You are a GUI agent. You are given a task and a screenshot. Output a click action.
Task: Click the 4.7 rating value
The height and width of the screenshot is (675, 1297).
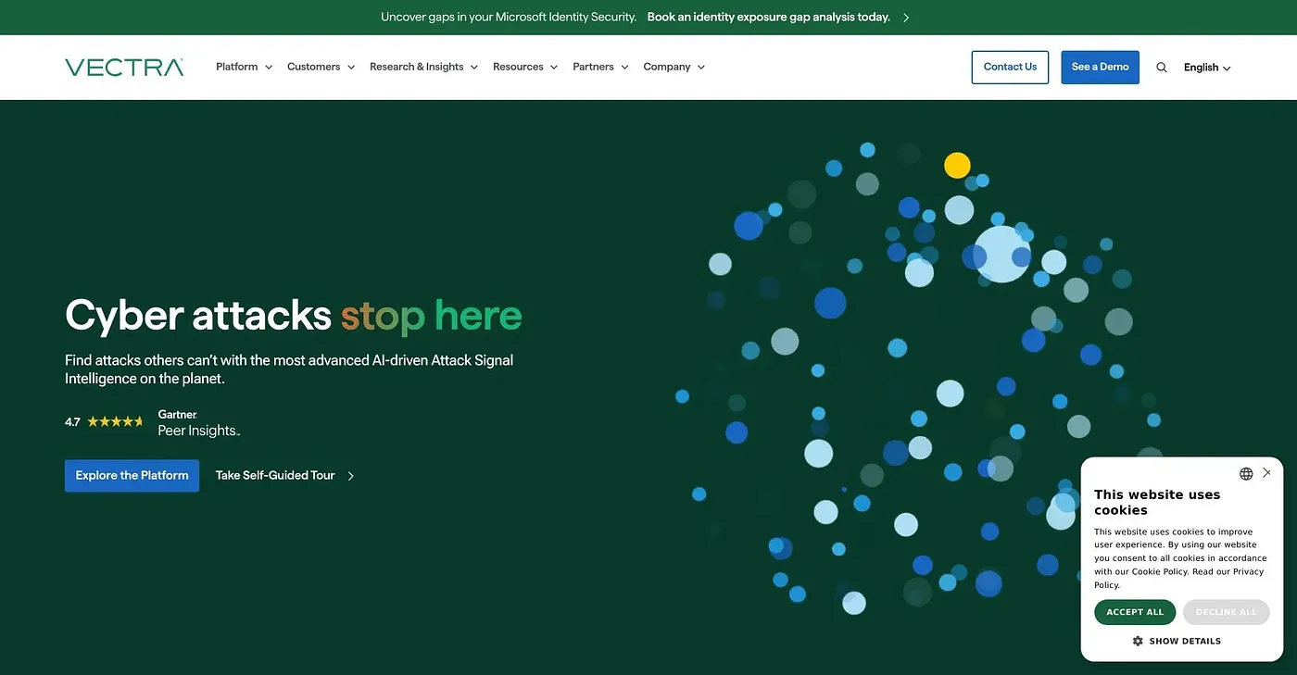tap(72, 422)
